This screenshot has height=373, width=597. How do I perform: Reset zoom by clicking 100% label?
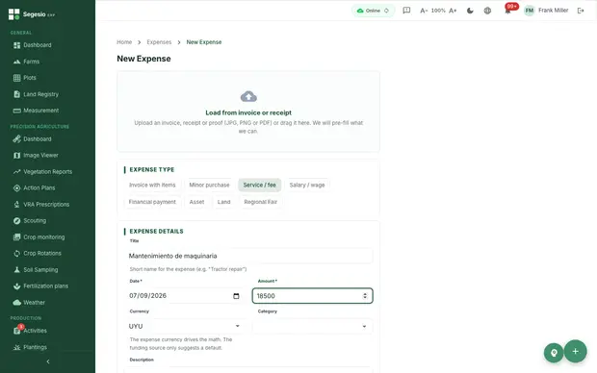click(438, 11)
